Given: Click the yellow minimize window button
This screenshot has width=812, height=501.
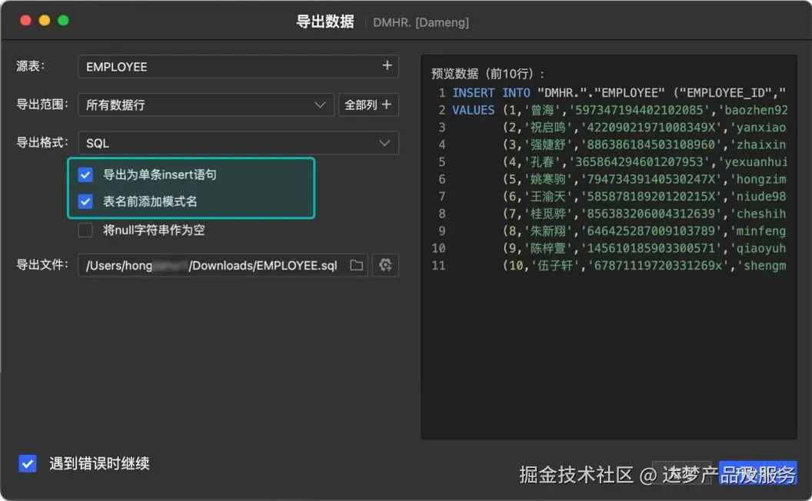Looking at the screenshot, I should pyautogui.click(x=45, y=20).
